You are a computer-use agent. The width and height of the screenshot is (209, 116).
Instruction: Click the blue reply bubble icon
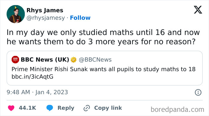click(x=50, y=108)
